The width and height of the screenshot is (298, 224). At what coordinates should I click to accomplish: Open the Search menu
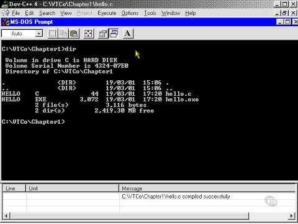(47, 13)
